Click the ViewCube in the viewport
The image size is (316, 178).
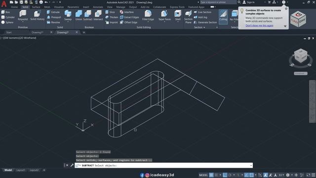[301, 56]
